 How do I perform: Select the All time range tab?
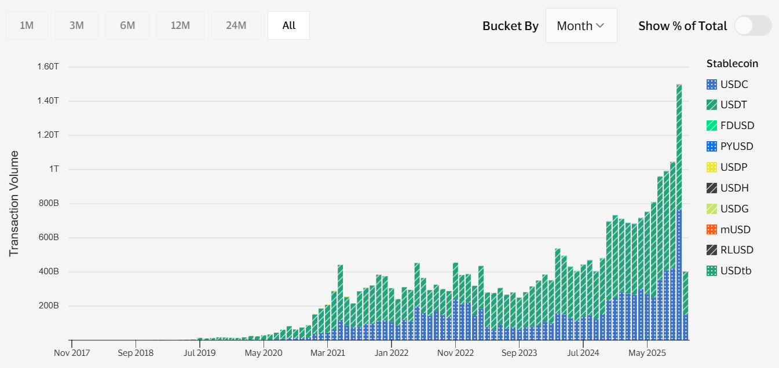pyautogui.click(x=288, y=25)
